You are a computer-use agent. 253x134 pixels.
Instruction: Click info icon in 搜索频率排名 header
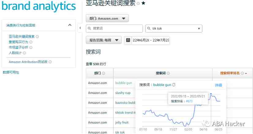click(242, 73)
